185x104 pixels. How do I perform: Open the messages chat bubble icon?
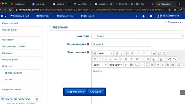pos(151,16)
